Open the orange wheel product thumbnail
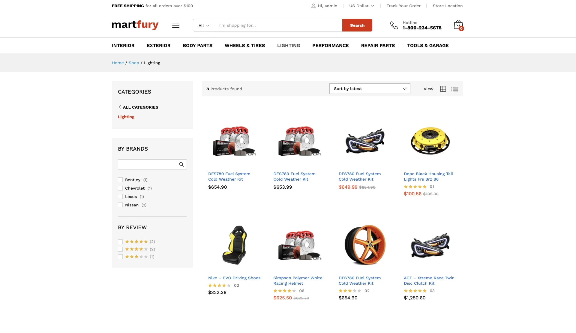 (365, 245)
